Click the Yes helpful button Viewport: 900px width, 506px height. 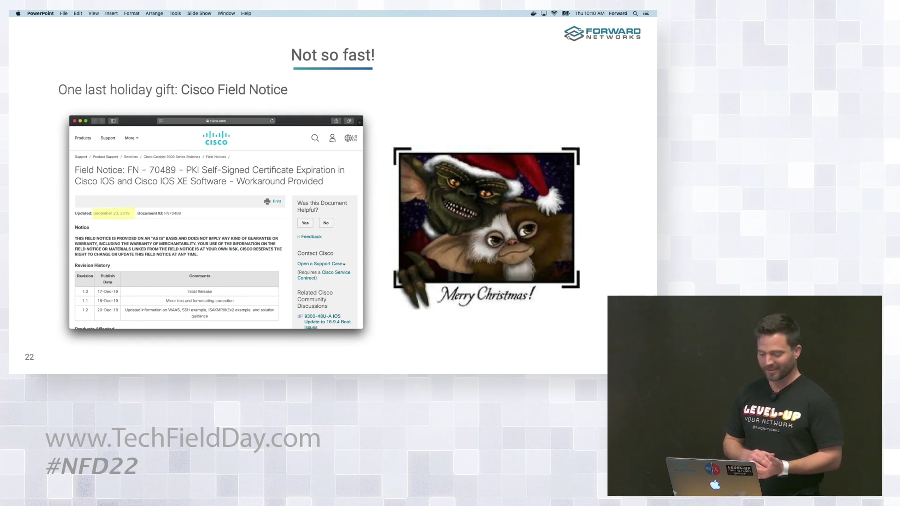tap(305, 223)
